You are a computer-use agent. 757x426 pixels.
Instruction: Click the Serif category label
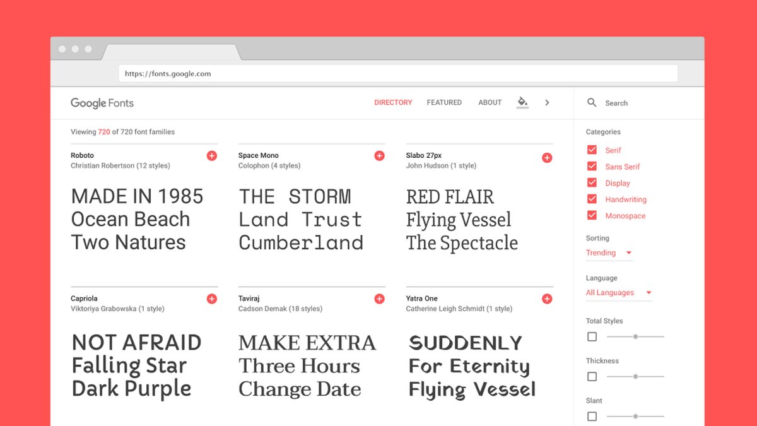613,150
